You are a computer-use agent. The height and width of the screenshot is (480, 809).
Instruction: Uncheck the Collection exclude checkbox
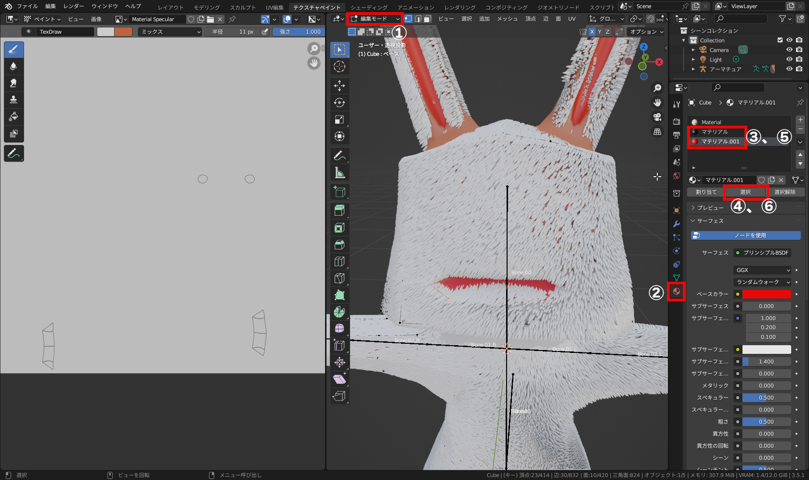(780, 40)
